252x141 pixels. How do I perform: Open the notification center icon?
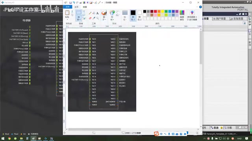coord(247,138)
